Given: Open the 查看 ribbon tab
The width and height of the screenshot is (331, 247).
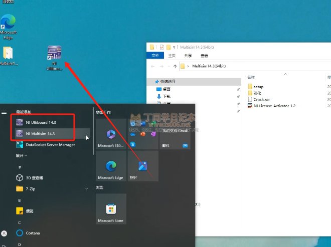Looking at the screenshot, I should tap(204, 56).
